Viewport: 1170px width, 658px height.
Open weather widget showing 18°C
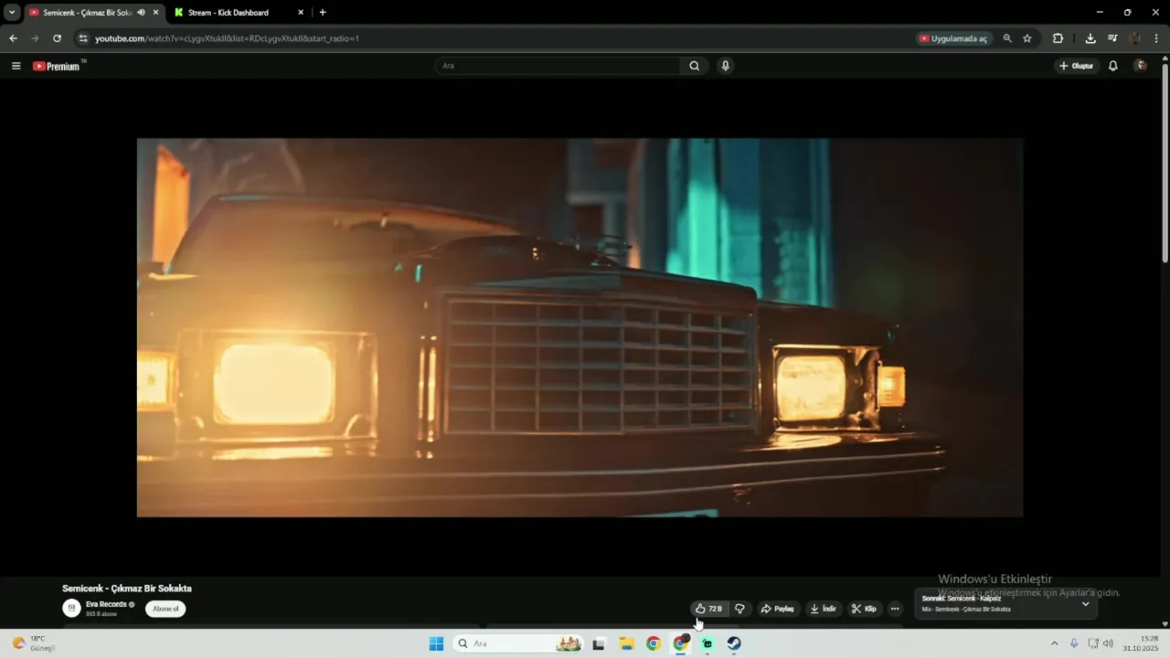point(34,643)
